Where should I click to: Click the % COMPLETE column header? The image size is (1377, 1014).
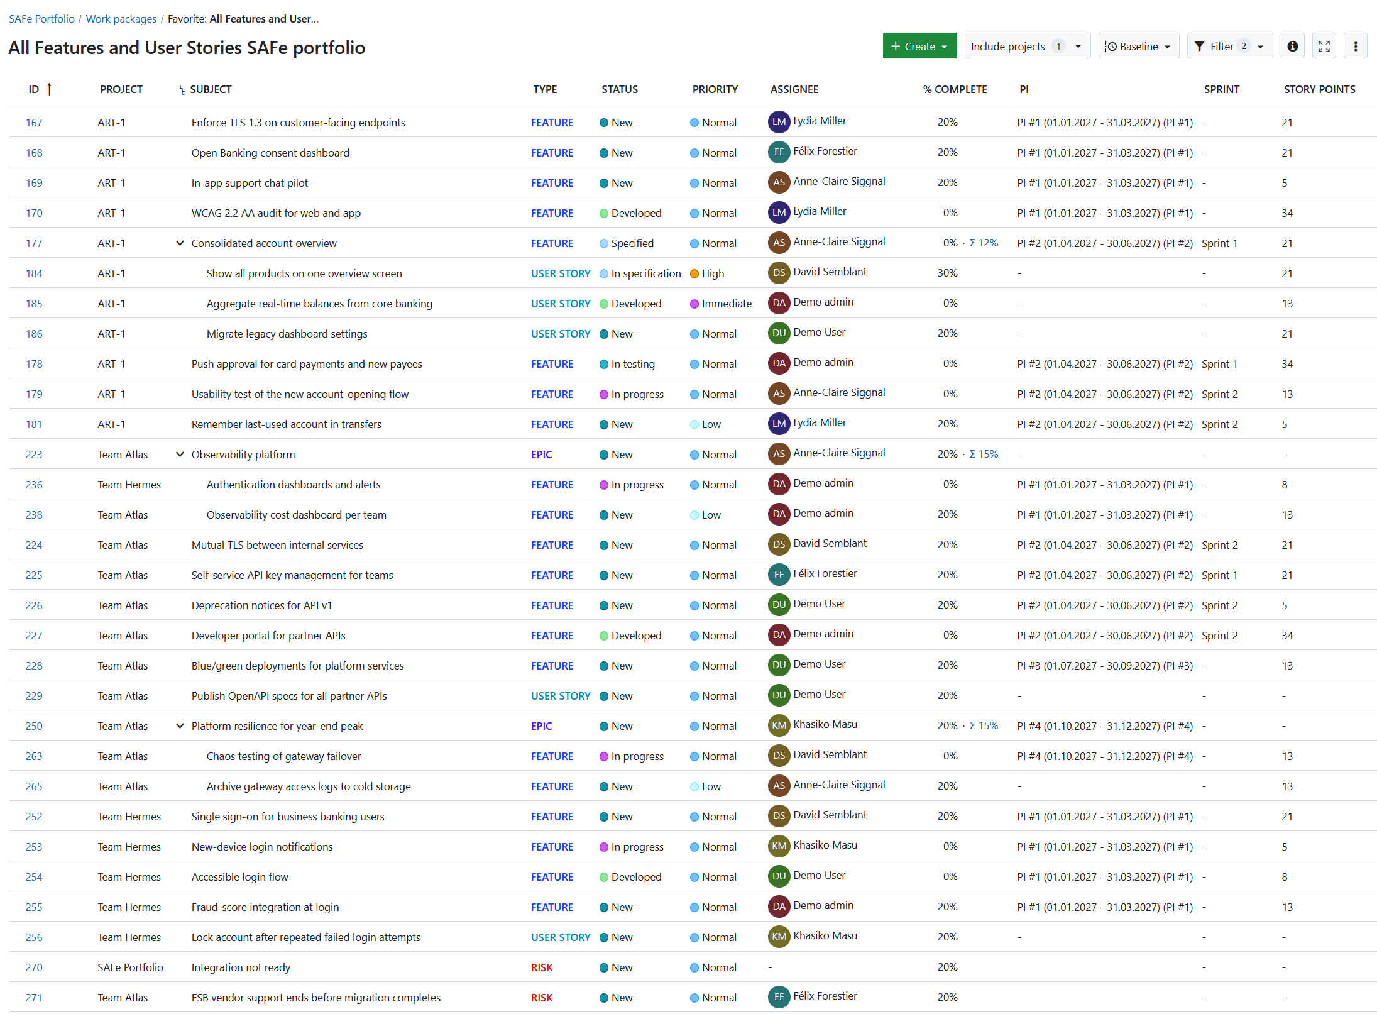[955, 89]
